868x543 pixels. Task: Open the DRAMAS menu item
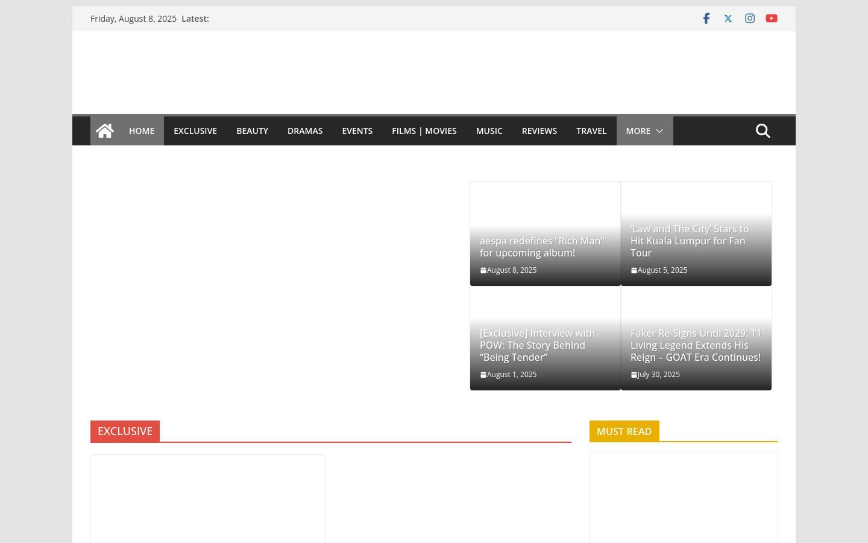pyautogui.click(x=305, y=131)
